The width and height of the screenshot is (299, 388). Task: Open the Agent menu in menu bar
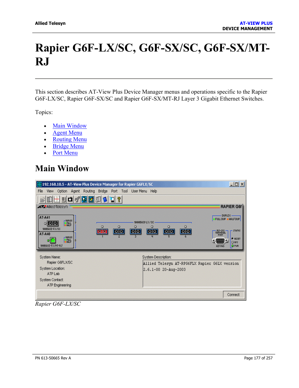(x=75, y=191)
